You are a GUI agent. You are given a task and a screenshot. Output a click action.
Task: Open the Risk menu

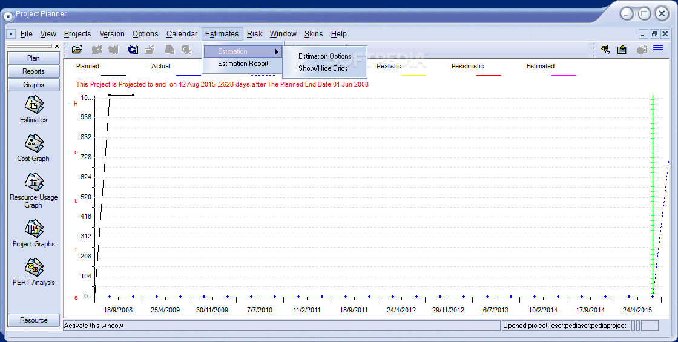pos(255,34)
